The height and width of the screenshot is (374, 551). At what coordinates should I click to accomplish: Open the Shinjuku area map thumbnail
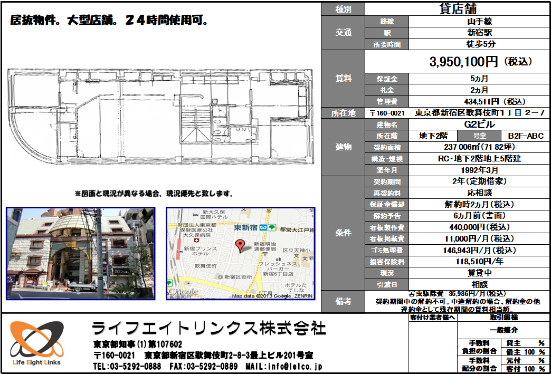pyautogui.click(x=240, y=253)
